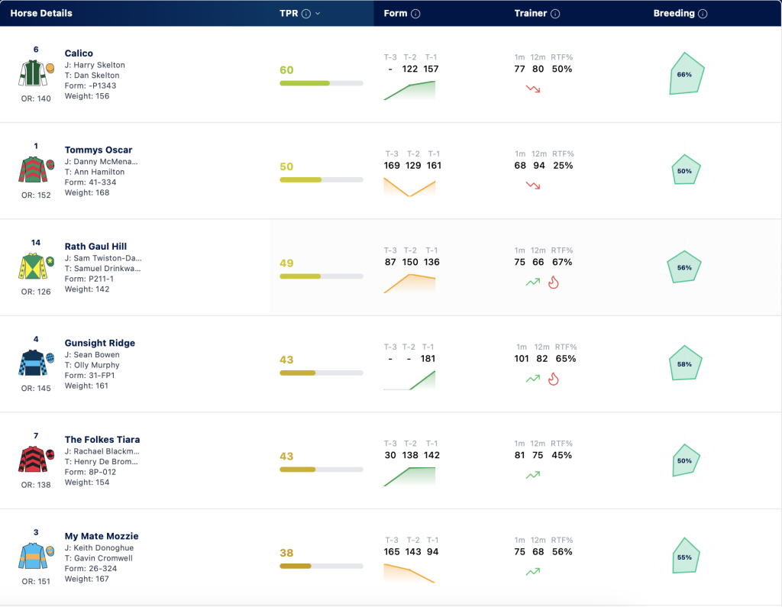Open the Calico horse name link
This screenshot has height=607, width=782.
79,53
